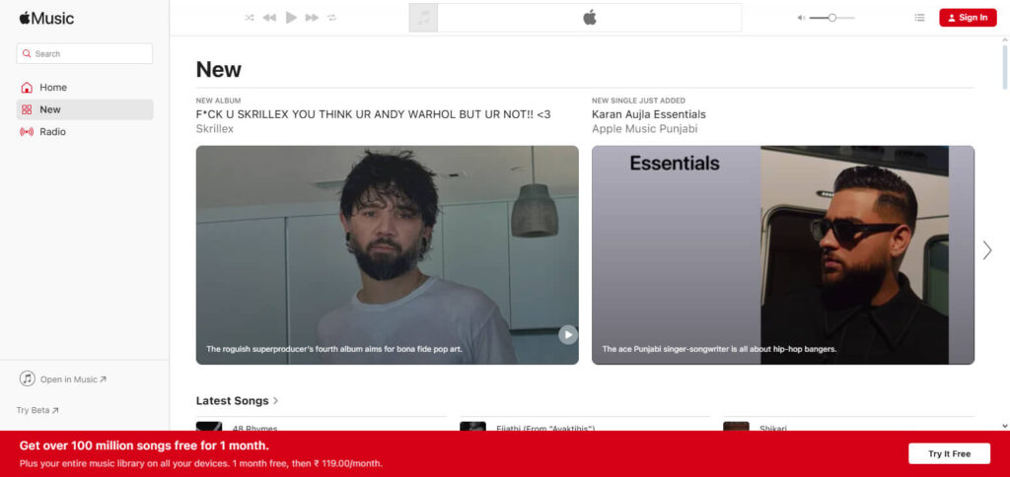Expand Latest Songs section
This screenshot has width=1010, height=477.
click(237, 400)
